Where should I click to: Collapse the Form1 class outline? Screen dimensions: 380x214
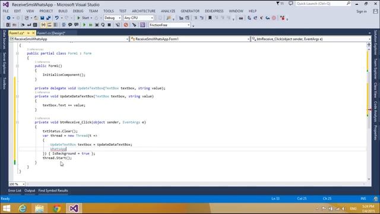(17, 53)
